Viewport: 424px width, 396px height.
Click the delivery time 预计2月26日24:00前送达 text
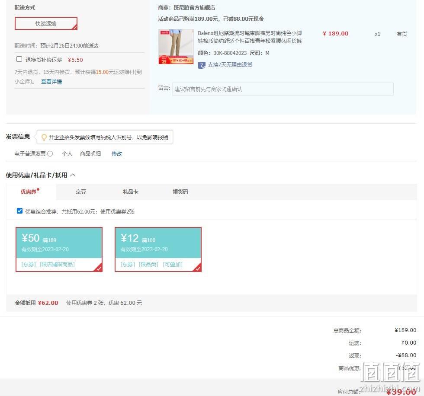(x=69, y=46)
